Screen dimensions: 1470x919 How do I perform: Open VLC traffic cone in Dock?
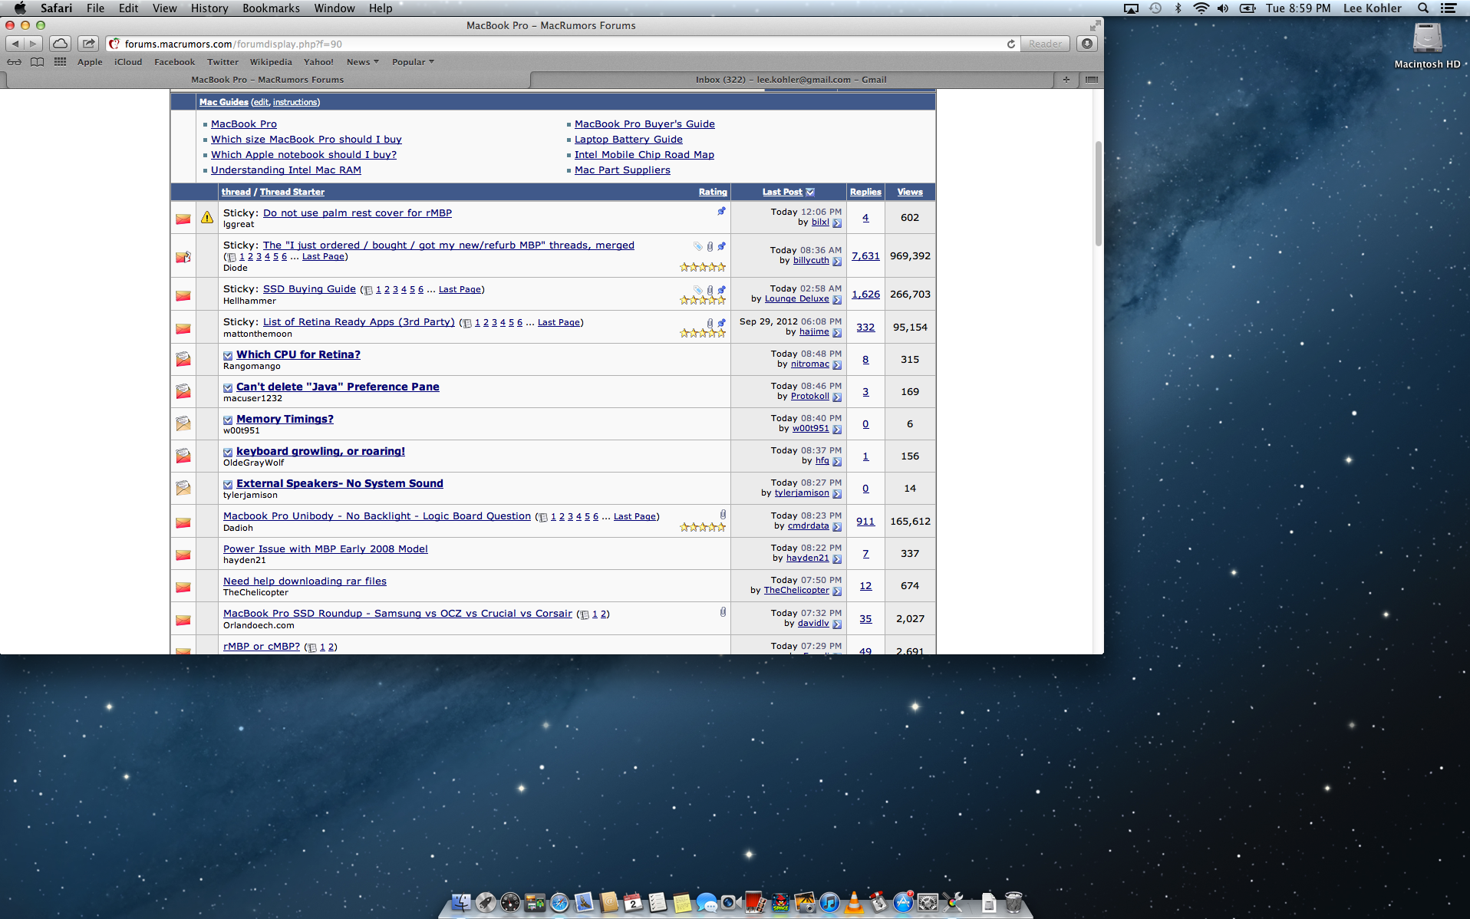[854, 902]
